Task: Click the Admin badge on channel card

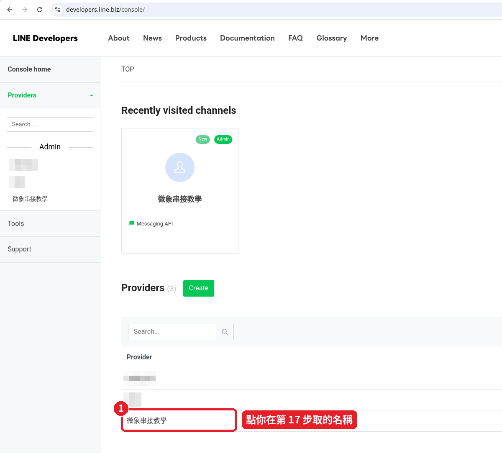Action: pos(223,139)
